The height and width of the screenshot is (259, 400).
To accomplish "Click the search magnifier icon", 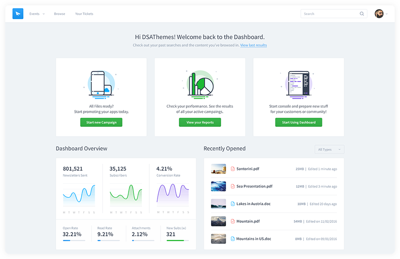I will click(x=362, y=14).
